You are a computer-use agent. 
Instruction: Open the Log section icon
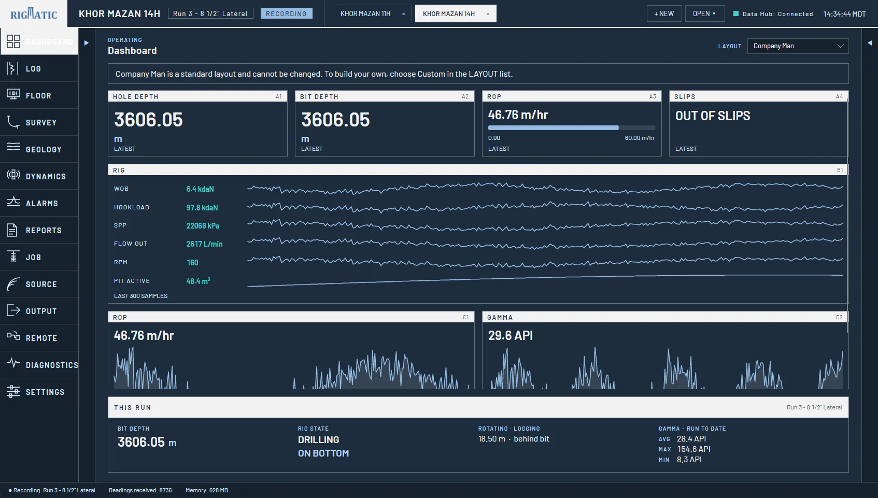click(x=13, y=68)
